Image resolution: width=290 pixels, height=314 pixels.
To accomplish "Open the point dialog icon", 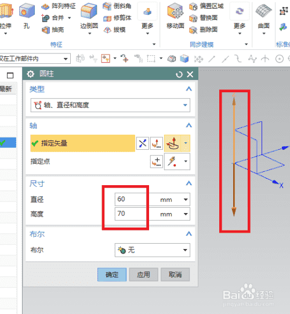I will coord(156,161).
